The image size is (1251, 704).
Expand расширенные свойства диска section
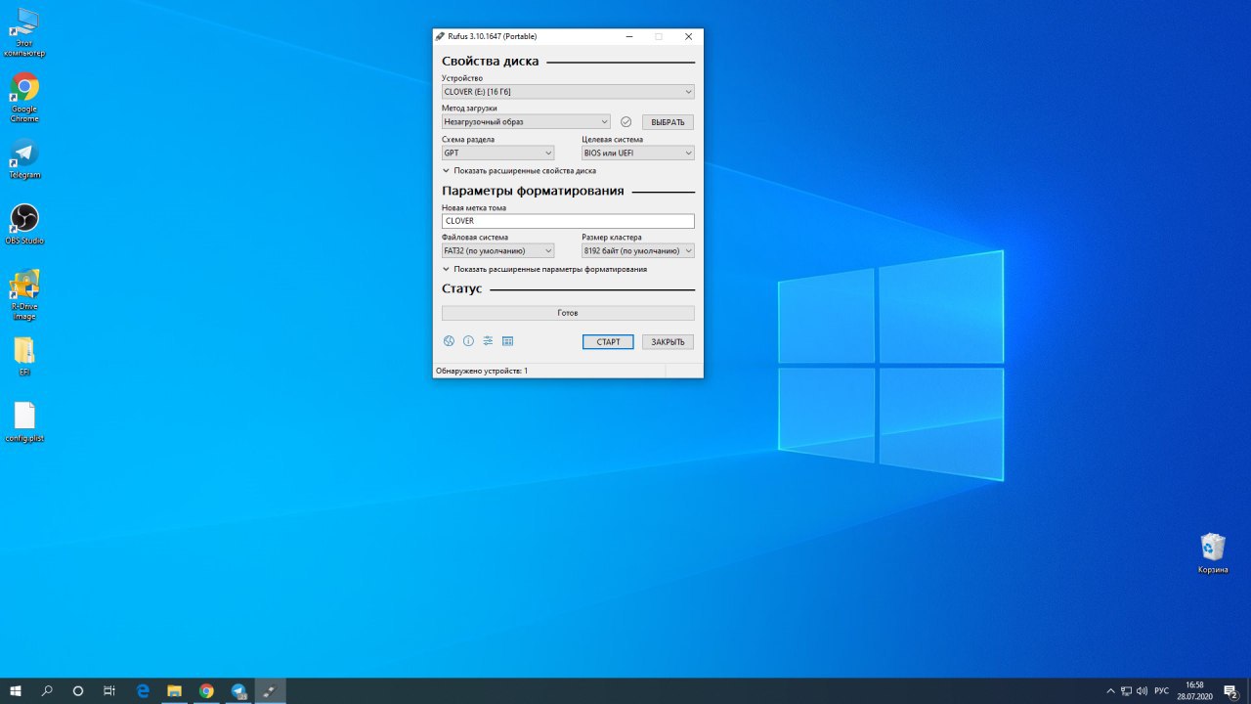point(519,170)
